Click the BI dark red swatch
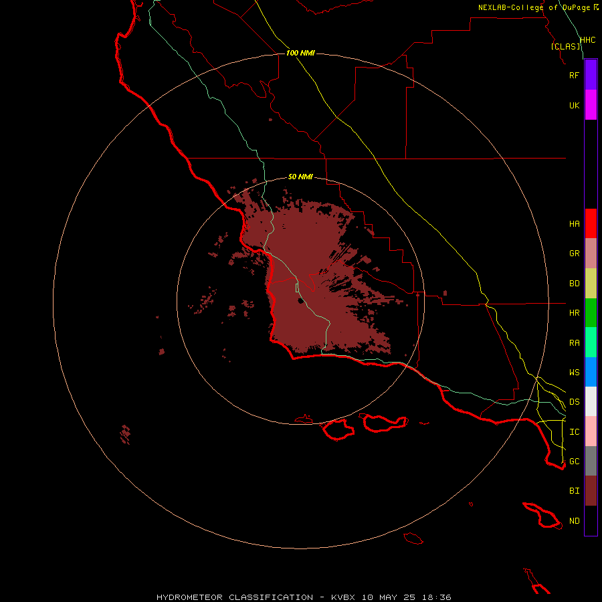 click(591, 491)
